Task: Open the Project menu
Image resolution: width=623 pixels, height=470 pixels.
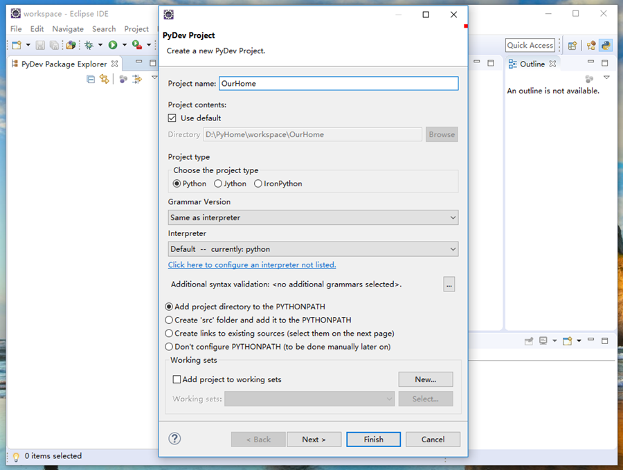Action: click(136, 29)
